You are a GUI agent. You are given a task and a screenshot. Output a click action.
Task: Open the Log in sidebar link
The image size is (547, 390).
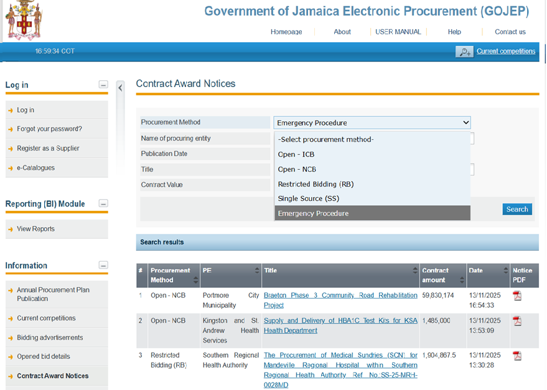[x=26, y=110]
